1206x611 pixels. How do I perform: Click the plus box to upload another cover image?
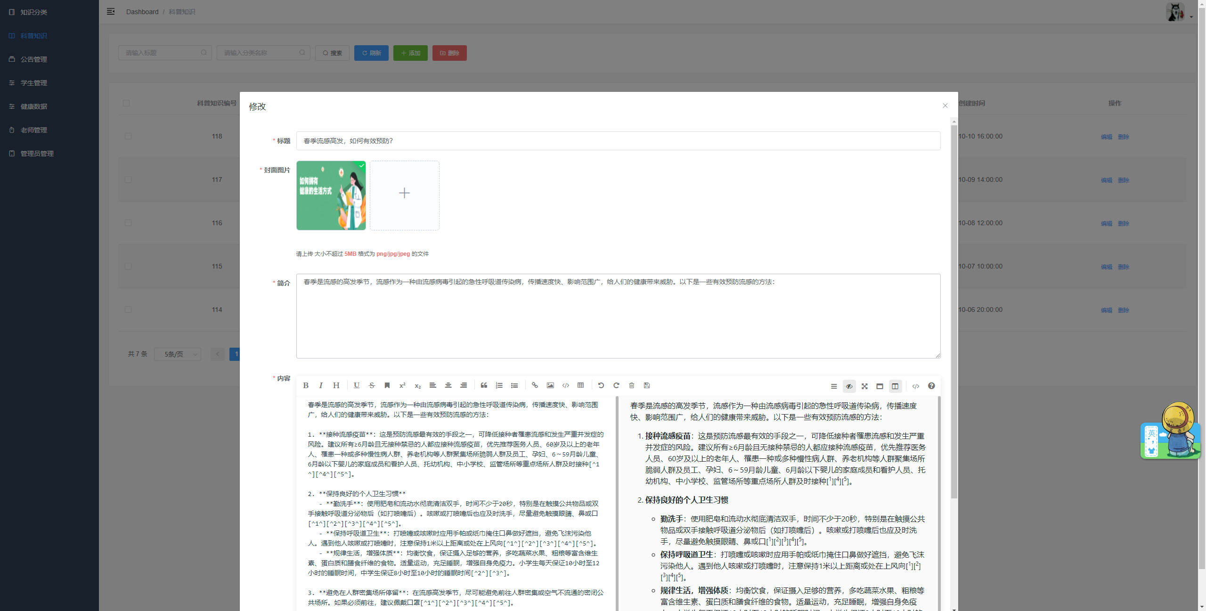404,196
